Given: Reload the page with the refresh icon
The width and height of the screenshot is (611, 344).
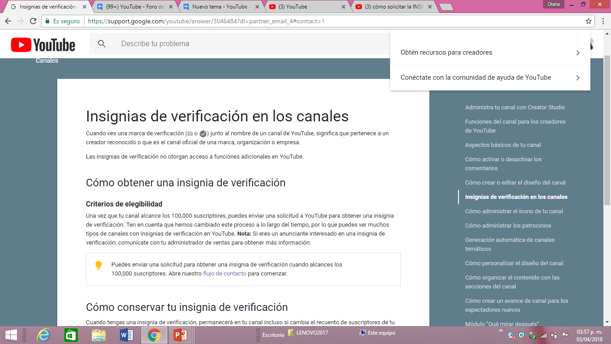Looking at the screenshot, I should pyautogui.click(x=33, y=21).
